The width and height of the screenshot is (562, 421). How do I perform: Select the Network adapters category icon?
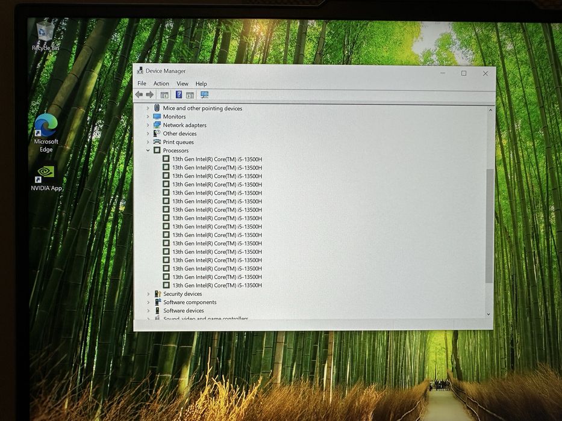tap(157, 124)
